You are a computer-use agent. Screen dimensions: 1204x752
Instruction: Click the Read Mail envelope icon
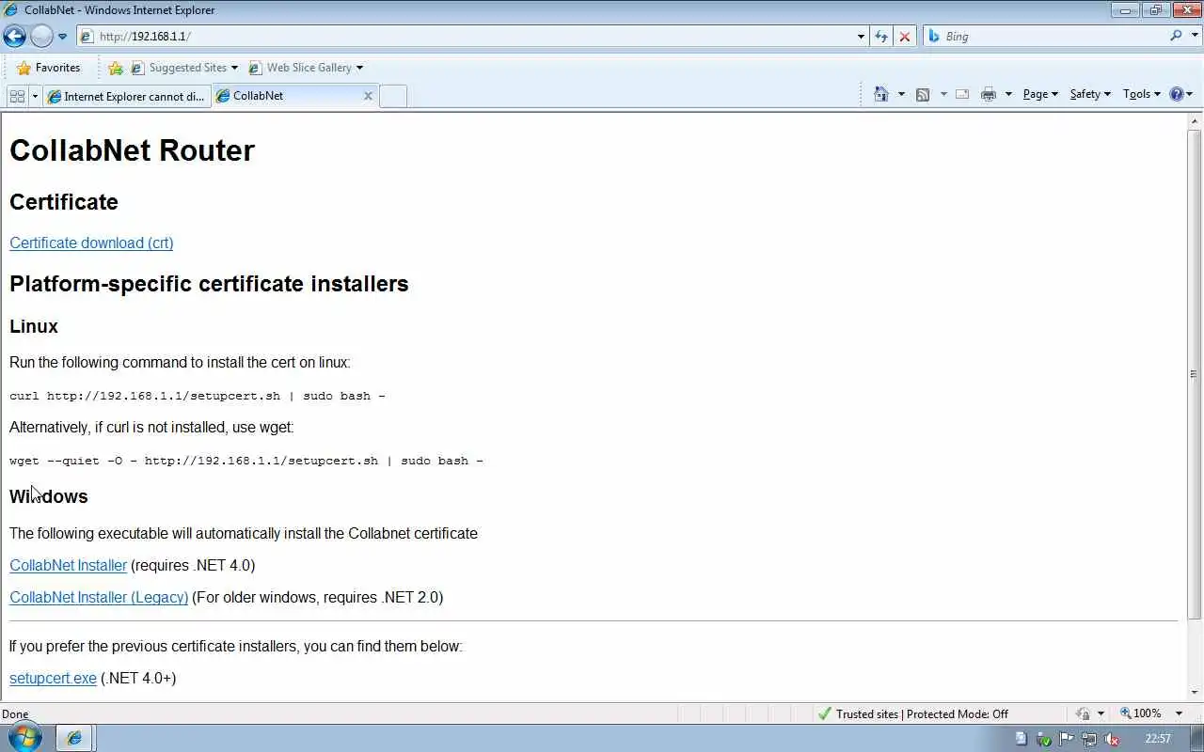(x=962, y=94)
